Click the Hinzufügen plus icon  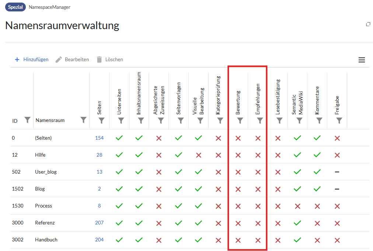pos(17,59)
